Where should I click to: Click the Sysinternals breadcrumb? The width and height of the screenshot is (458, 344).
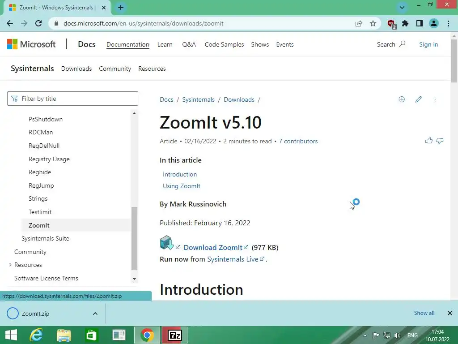pos(198,99)
